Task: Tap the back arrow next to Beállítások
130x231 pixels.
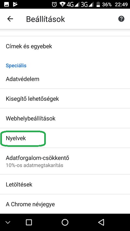Action: click(x=10, y=19)
